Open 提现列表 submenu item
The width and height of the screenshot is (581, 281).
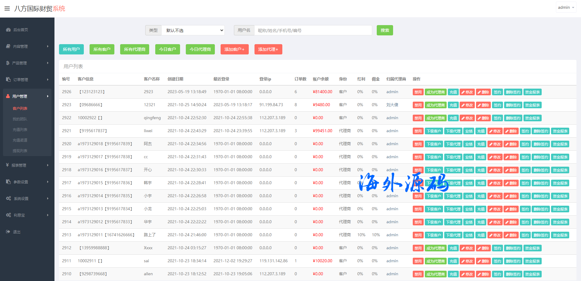pyautogui.click(x=20, y=151)
